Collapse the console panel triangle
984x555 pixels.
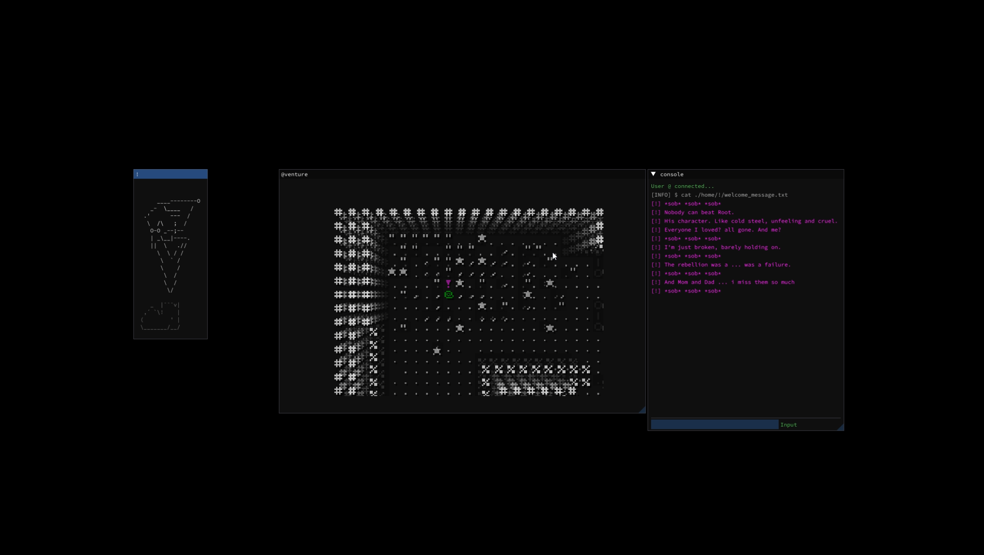[653, 174]
